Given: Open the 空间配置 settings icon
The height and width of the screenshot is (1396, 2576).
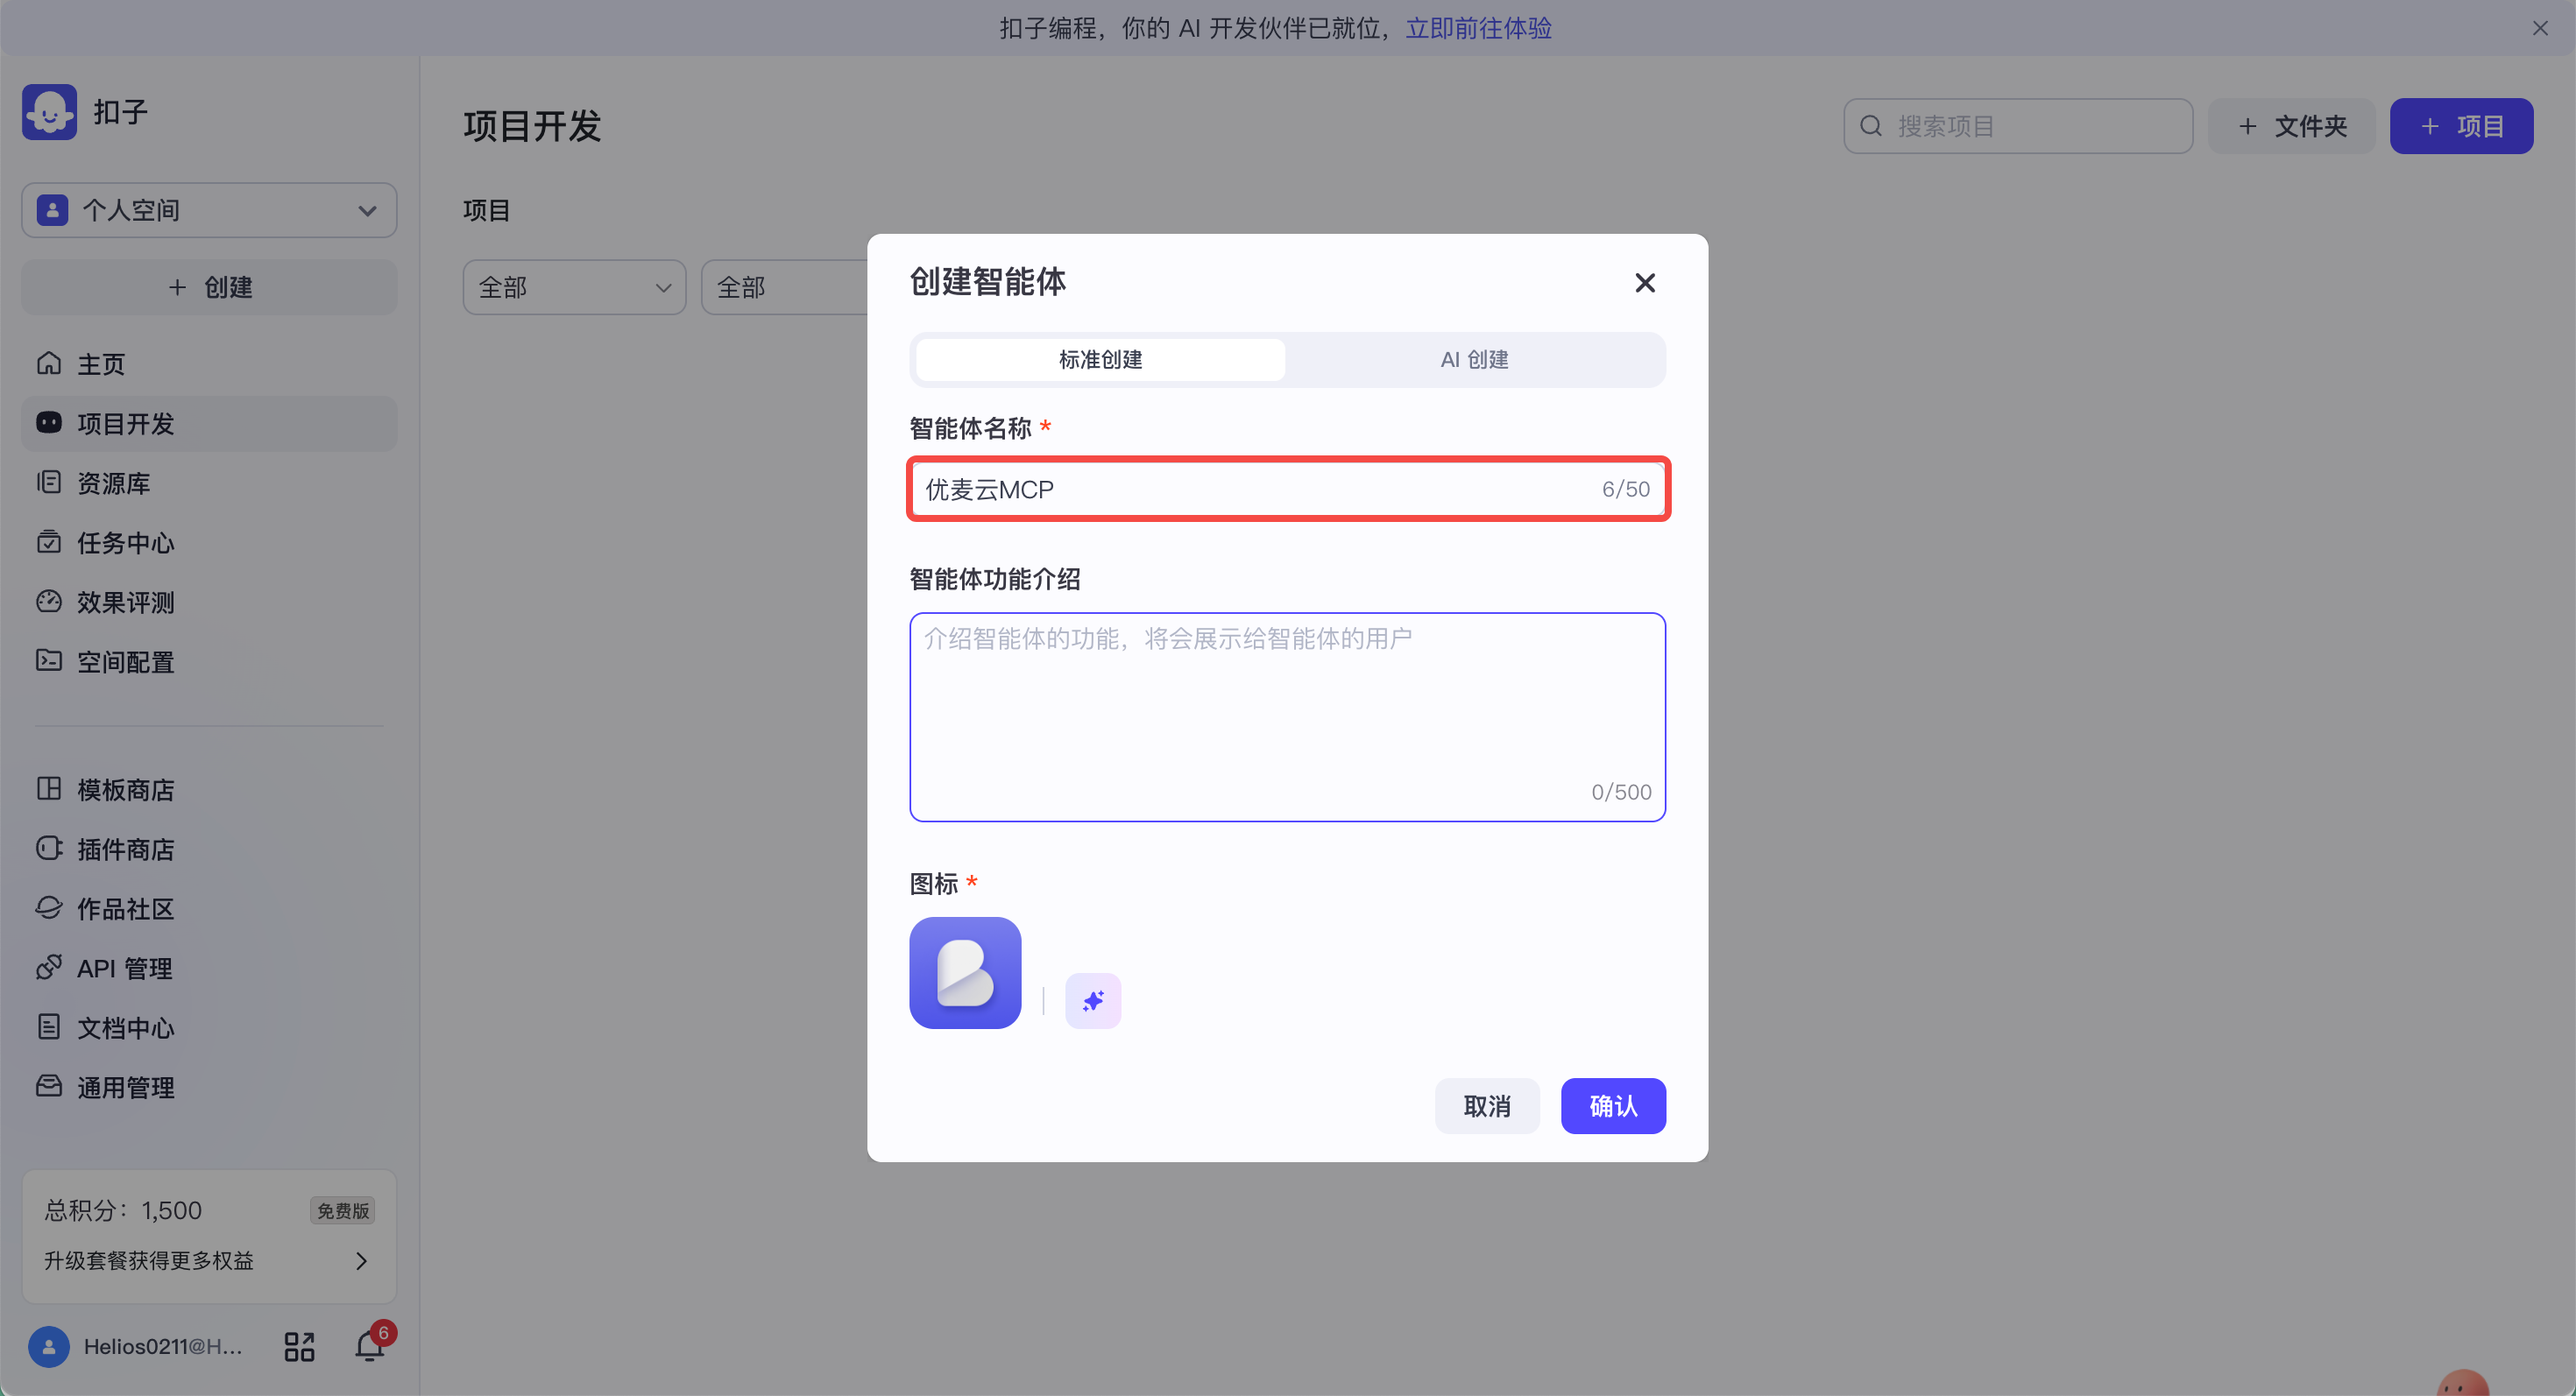Looking at the screenshot, I should 49,660.
